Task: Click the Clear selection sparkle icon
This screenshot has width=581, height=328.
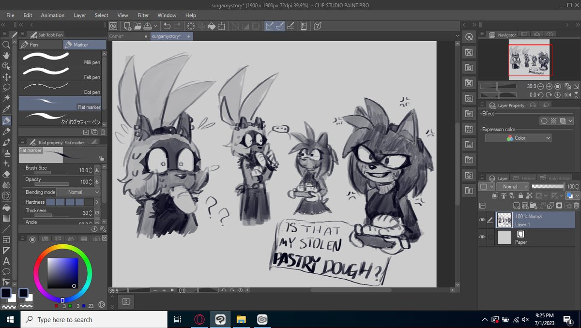Action: tap(191, 26)
